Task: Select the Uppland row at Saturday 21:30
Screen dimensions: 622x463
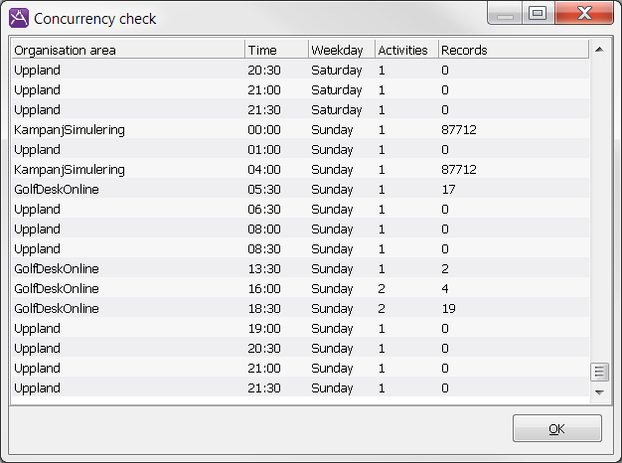Action: pyautogui.click(x=300, y=110)
